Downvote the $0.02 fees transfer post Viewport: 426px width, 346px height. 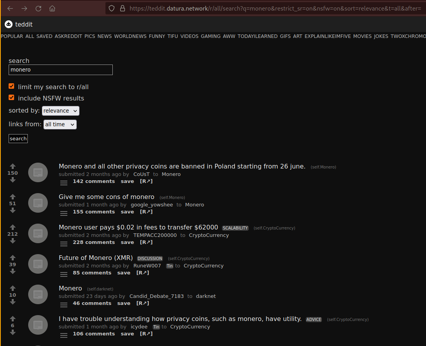click(13, 241)
